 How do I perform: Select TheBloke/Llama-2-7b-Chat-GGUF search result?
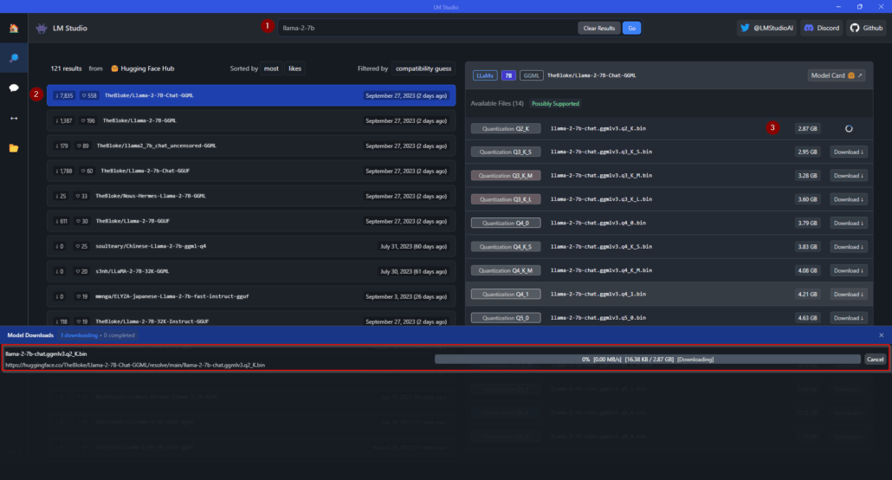(251, 171)
